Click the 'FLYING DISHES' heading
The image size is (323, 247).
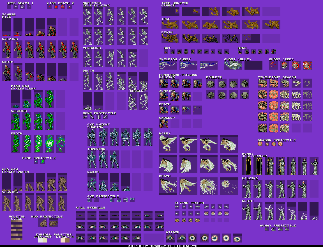coord(190,203)
